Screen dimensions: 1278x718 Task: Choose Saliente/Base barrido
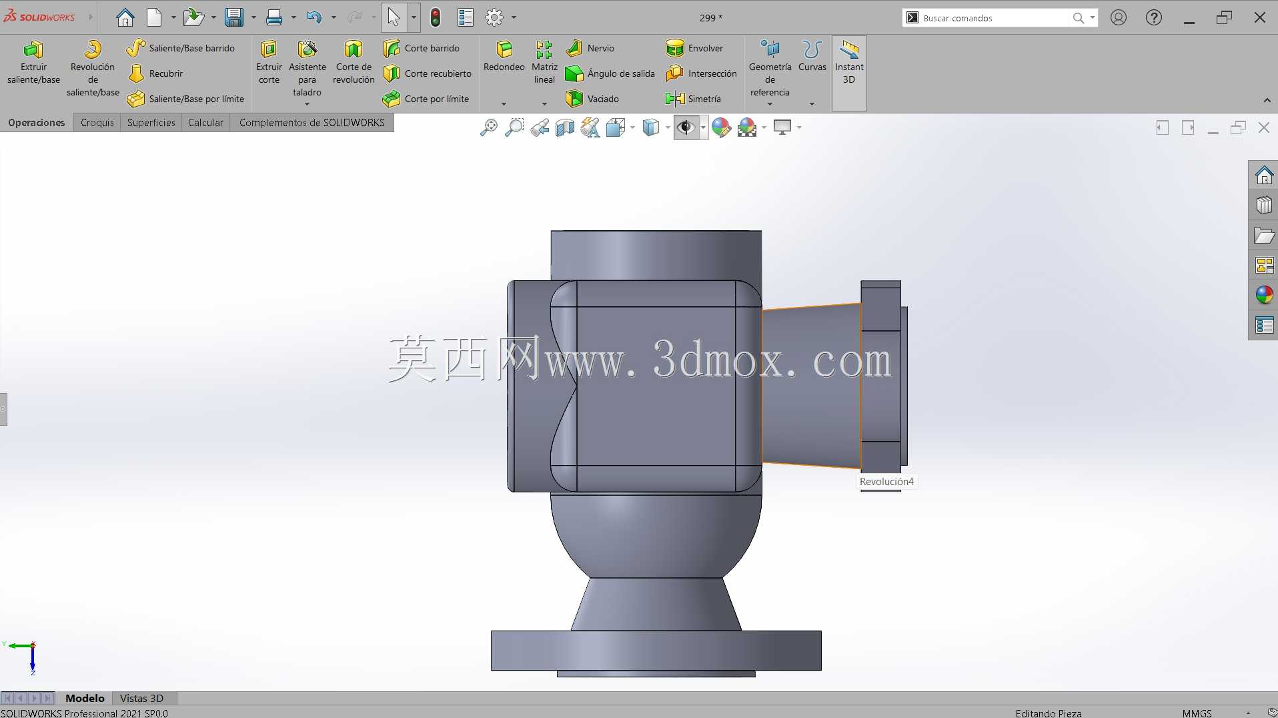pos(181,48)
